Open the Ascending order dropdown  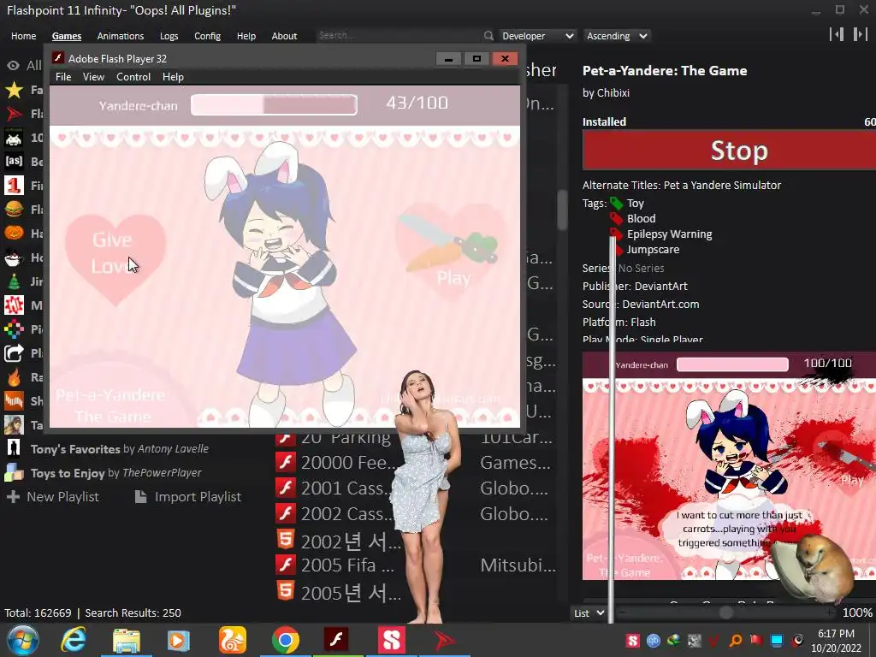617,36
